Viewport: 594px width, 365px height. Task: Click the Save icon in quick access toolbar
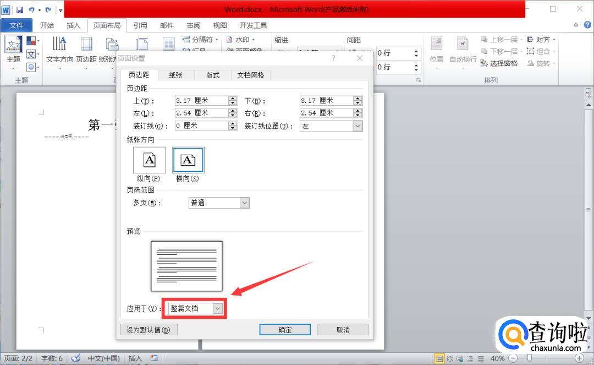tap(20, 10)
